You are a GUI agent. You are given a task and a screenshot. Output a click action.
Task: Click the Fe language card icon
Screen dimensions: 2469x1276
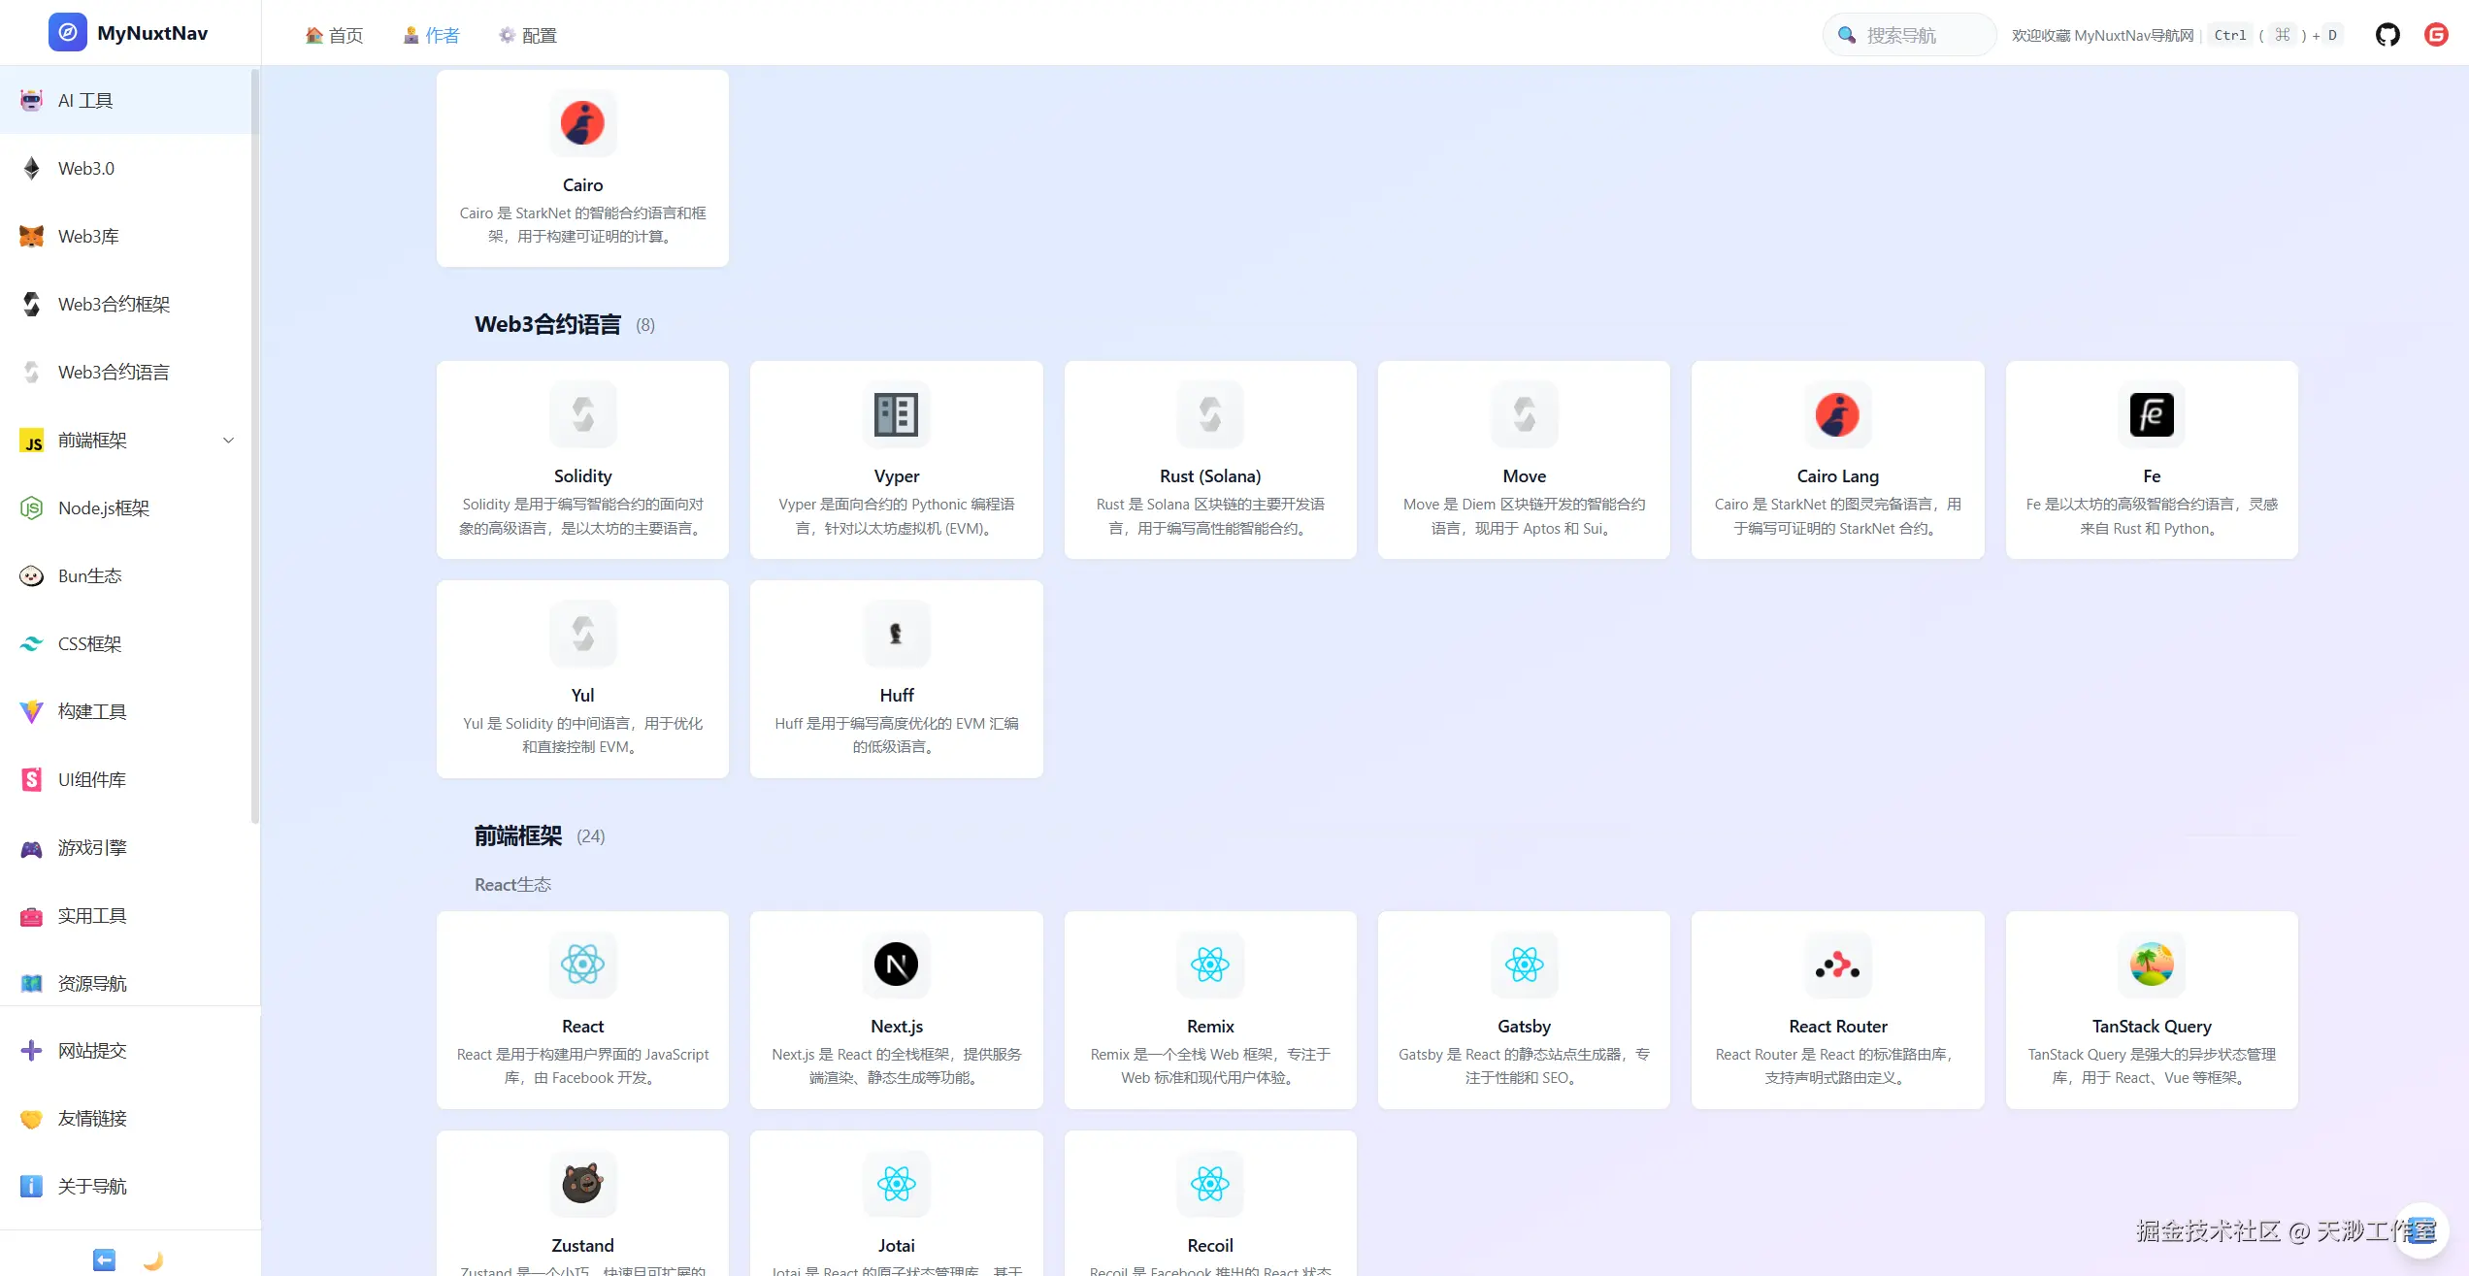coord(2152,414)
